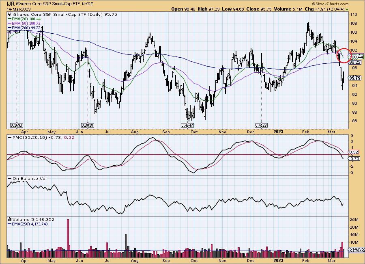This screenshot has width=365, height=264.
Task: Click the PMO(35,20,10) -0.73, 0.32 legend
Action: (x=43, y=138)
